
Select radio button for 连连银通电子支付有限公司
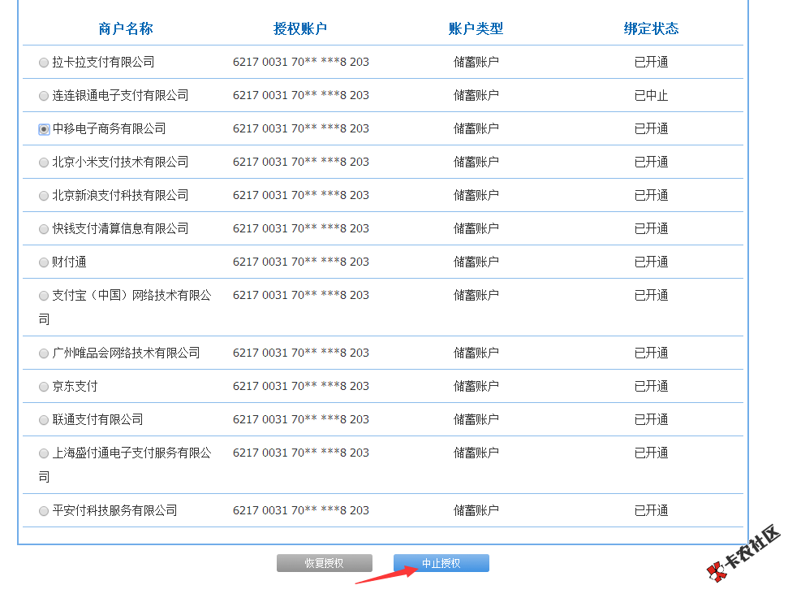[44, 96]
